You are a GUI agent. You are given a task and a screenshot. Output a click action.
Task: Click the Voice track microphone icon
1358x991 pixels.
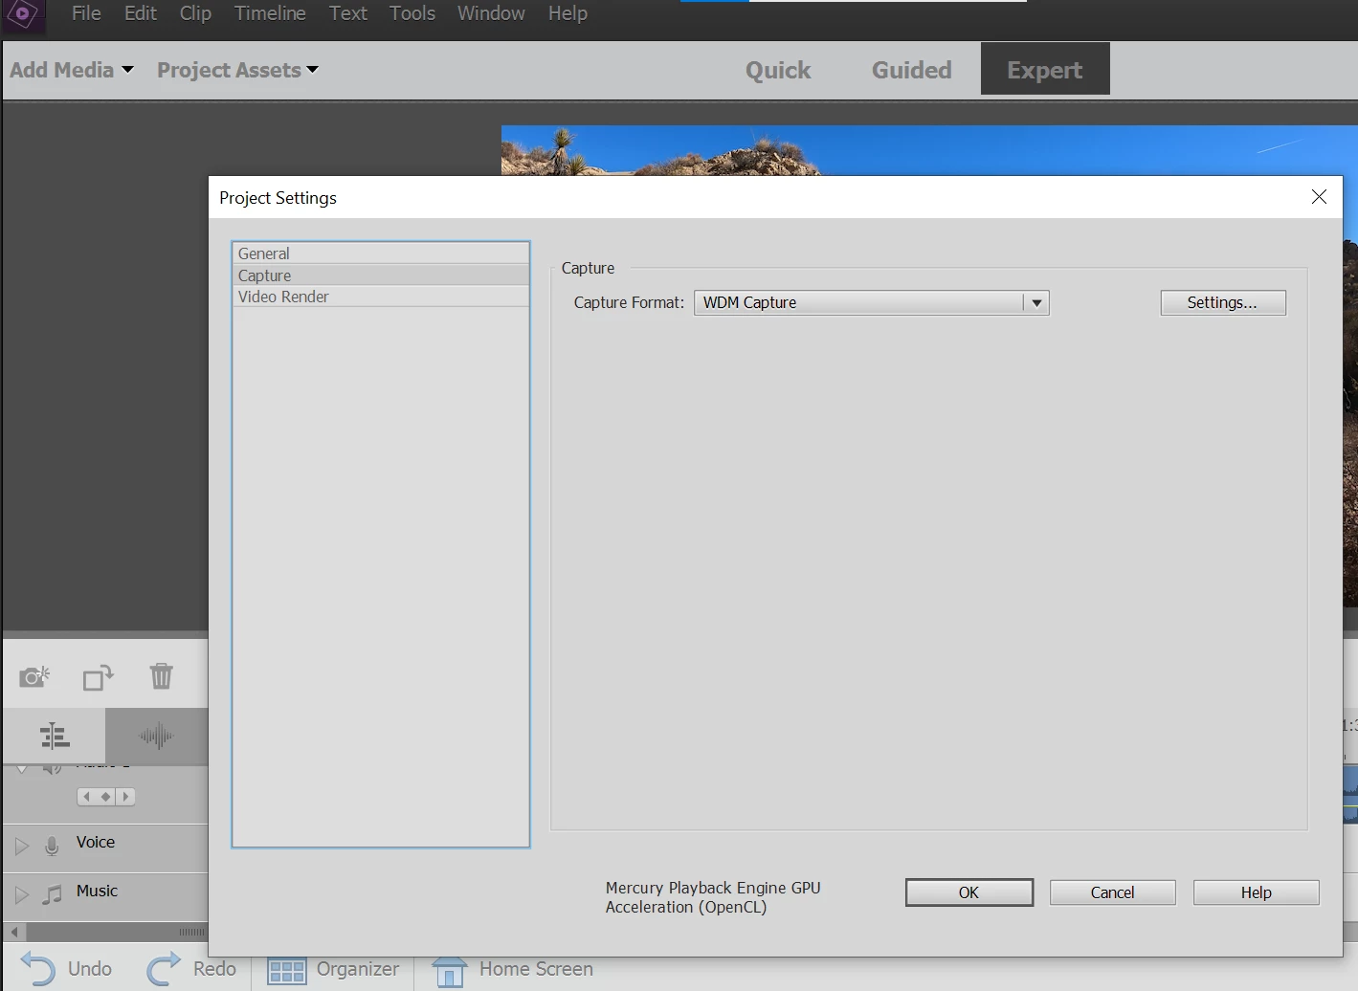[52, 846]
